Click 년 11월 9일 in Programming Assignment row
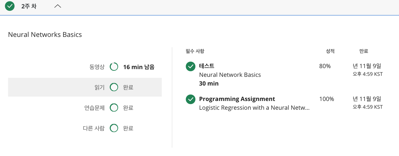This screenshot has height=156, width=399. click(367, 99)
